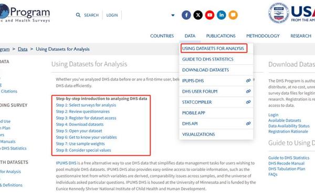Click the Login link in right sidebar
Image resolution: width=315 pixels, height=196 pixels.
pyautogui.click(x=274, y=115)
